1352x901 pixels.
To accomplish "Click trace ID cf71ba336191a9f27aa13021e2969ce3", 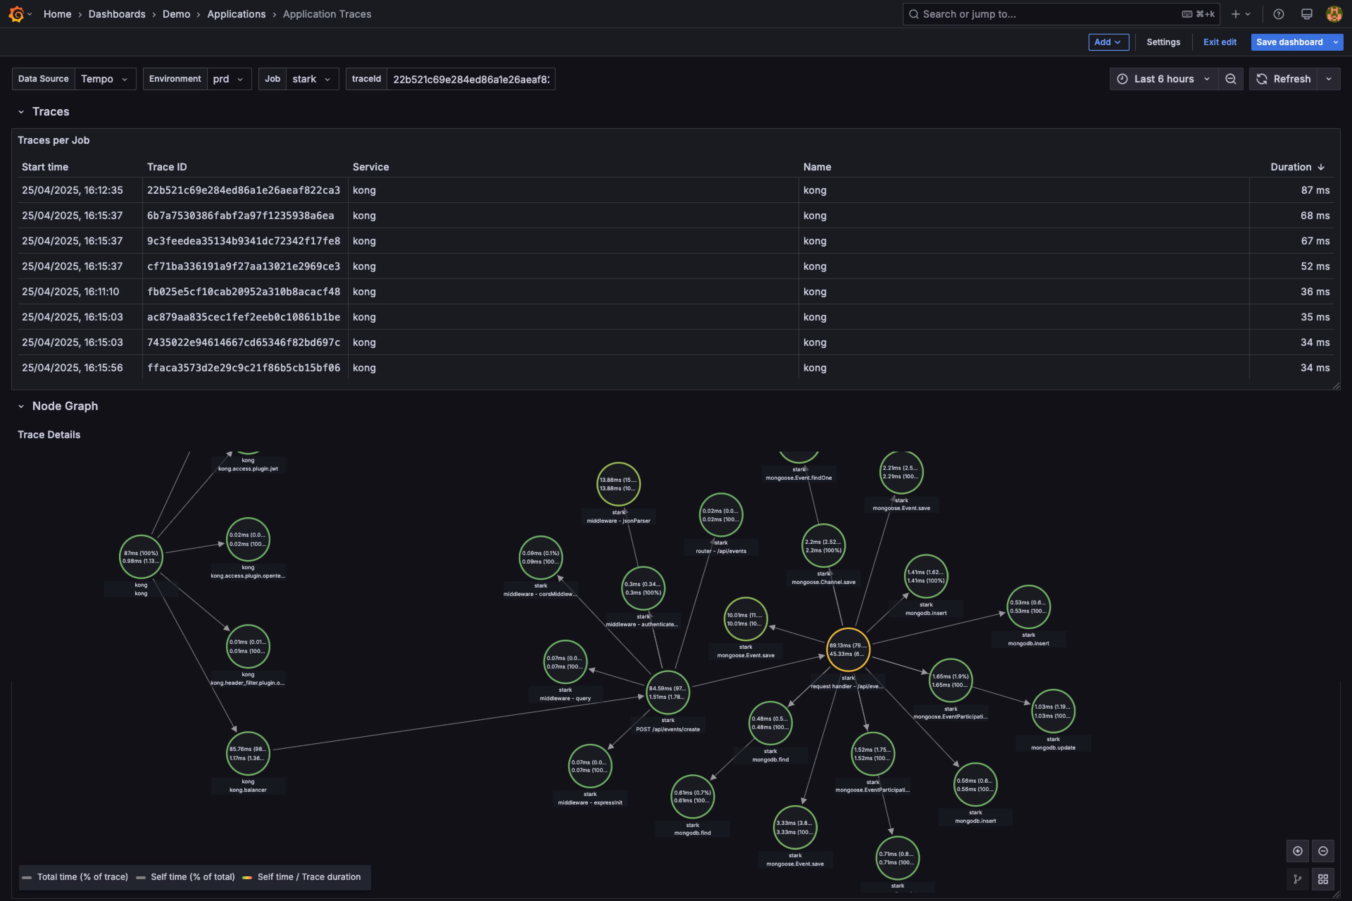I will (244, 266).
